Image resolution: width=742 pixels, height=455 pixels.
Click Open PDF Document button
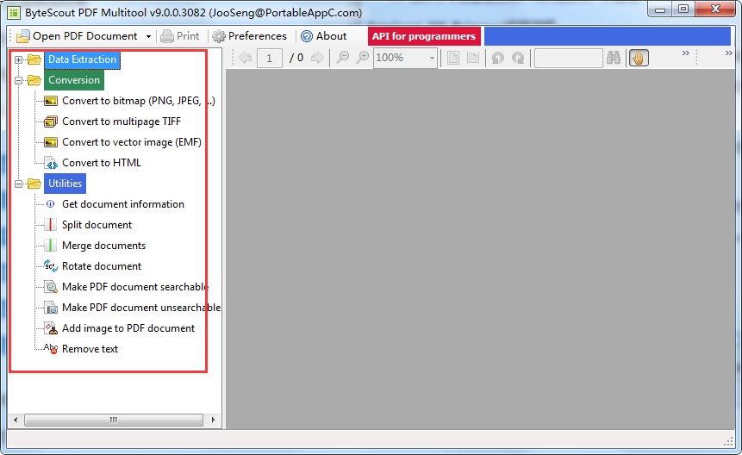77,36
